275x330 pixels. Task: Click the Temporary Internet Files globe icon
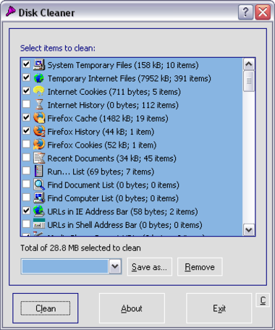pos(39,78)
